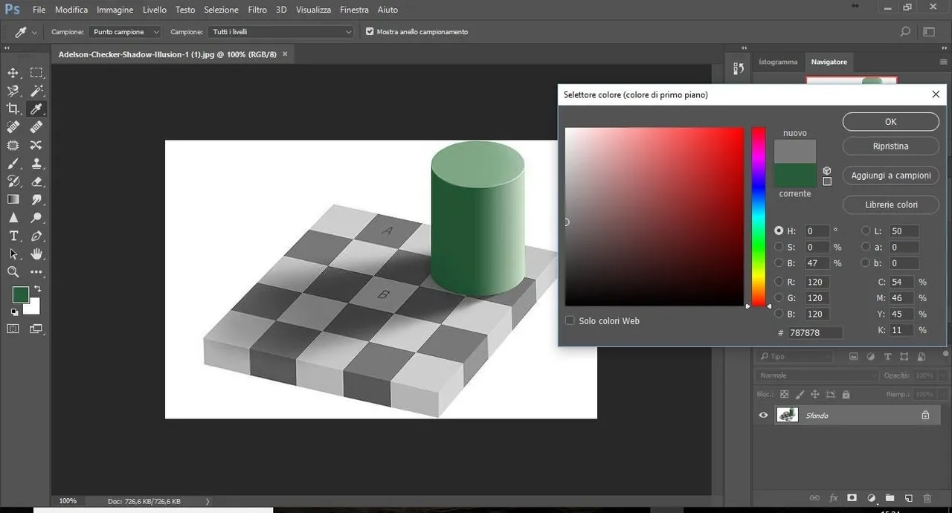Image resolution: width=952 pixels, height=513 pixels.
Task: Click OK in the color picker
Action: pyautogui.click(x=890, y=122)
